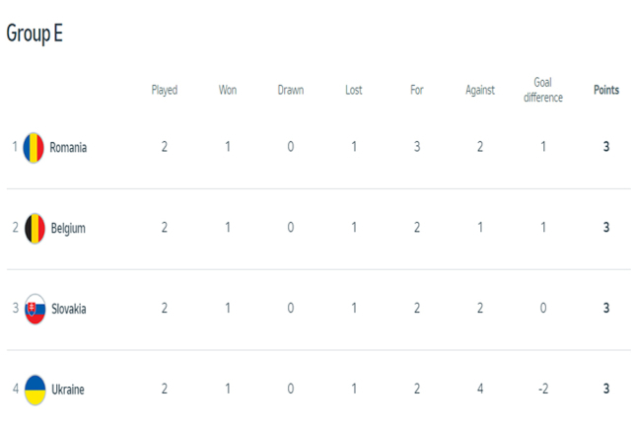Click the Goal difference column header

(543, 90)
